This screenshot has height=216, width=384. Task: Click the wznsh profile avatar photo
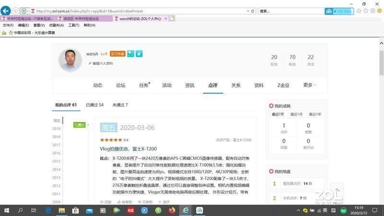click(70, 60)
